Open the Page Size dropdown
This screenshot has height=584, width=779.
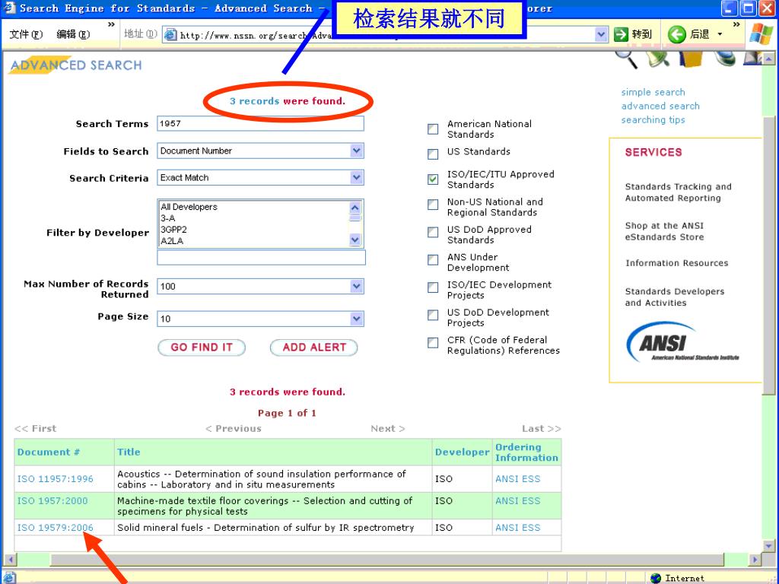[356, 319]
